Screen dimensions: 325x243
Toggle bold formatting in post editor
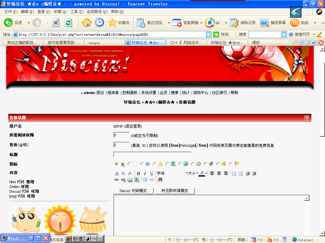(138, 174)
